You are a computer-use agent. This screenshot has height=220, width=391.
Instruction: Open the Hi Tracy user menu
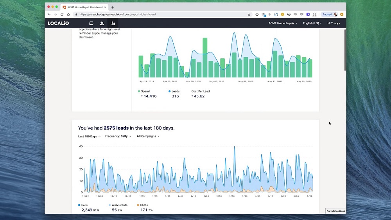[x=334, y=23]
